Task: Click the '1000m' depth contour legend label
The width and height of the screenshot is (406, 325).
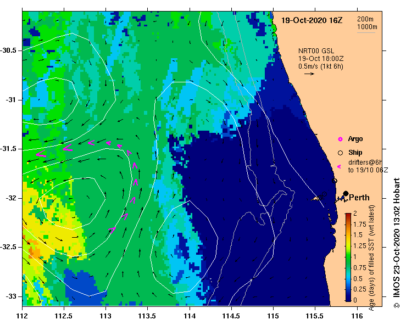Action: pyautogui.click(x=367, y=27)
